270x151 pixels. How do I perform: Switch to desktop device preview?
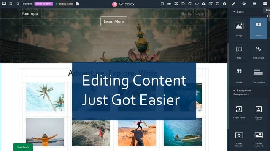tap(4, 4)
